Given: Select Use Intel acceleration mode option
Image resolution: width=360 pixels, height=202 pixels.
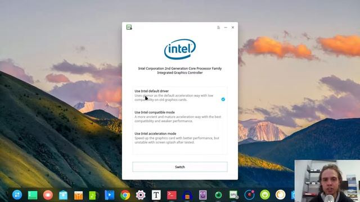Looking at the screenshot, I should tap(180, 138).
